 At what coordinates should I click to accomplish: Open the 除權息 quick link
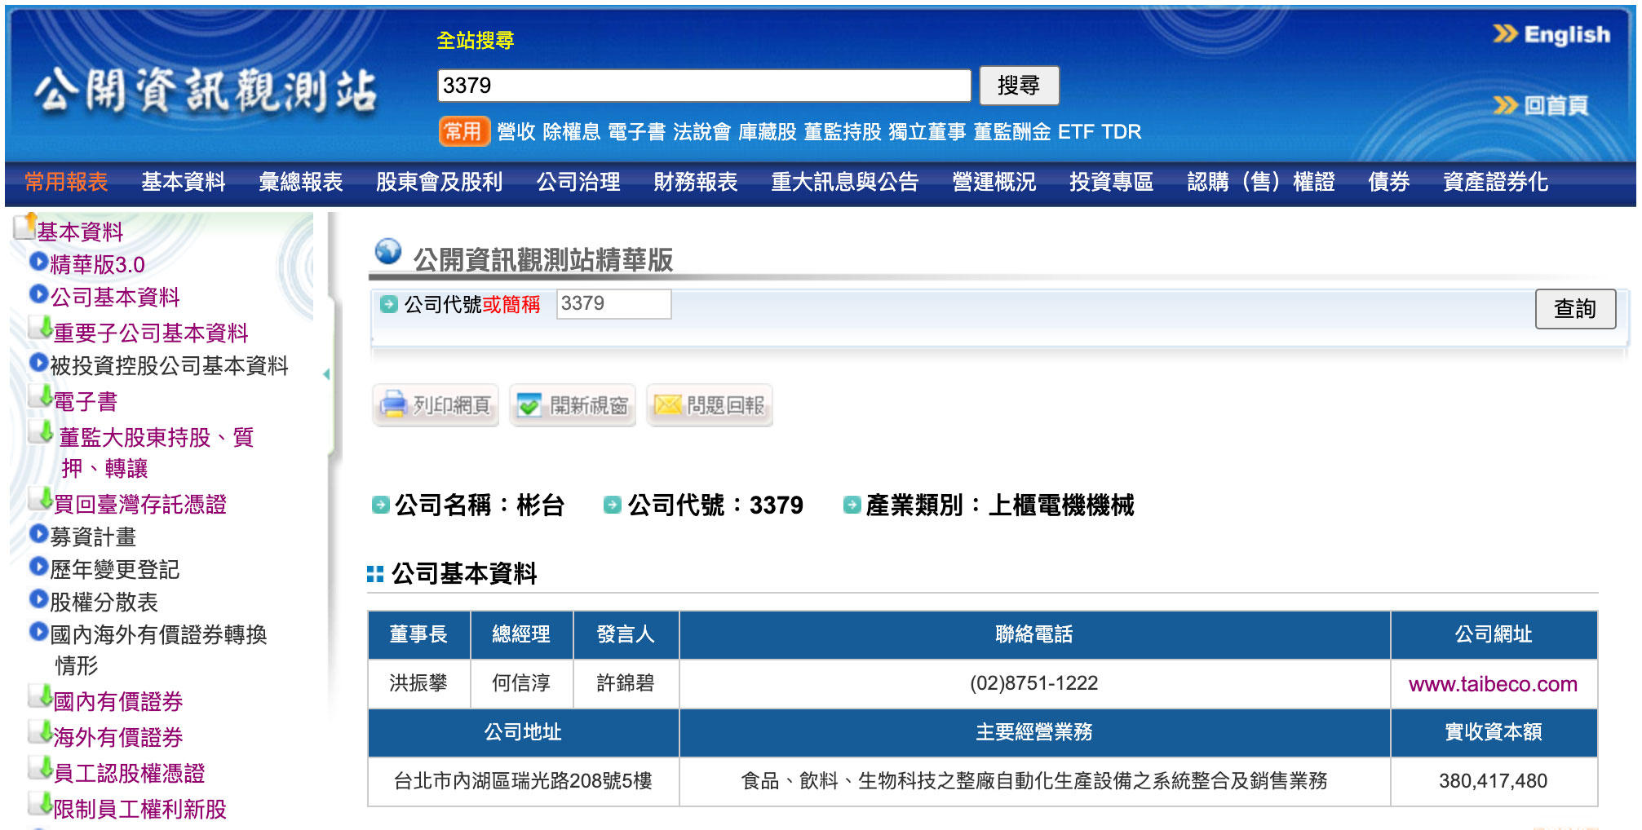click(571, 132)
